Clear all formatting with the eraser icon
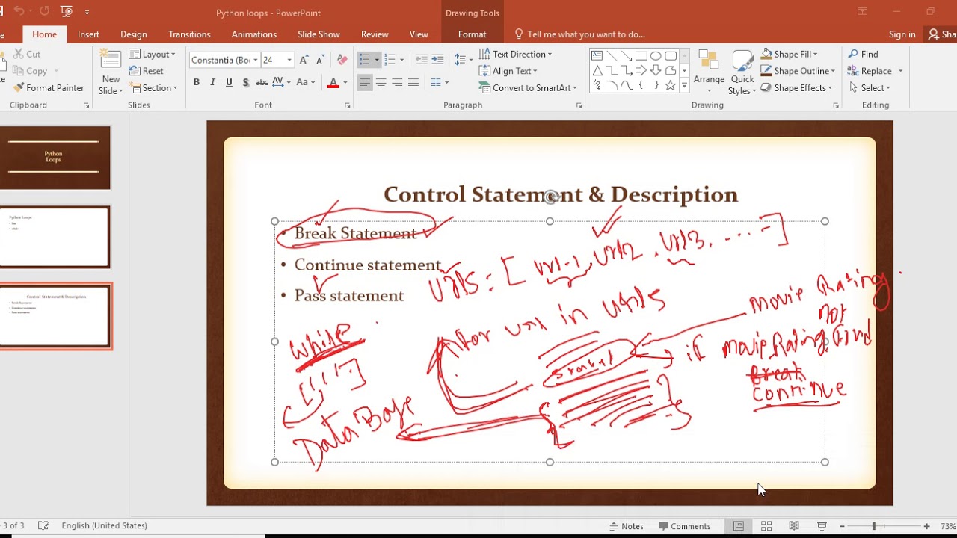The image size is (957, 538). (342, 60)
